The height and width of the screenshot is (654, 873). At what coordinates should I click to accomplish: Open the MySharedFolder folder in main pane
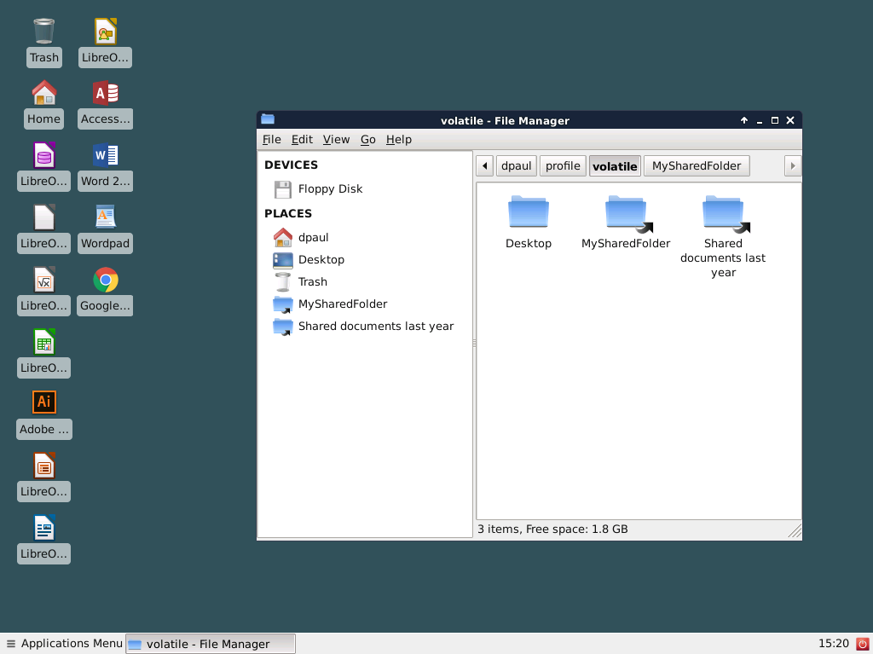[625, 211]
